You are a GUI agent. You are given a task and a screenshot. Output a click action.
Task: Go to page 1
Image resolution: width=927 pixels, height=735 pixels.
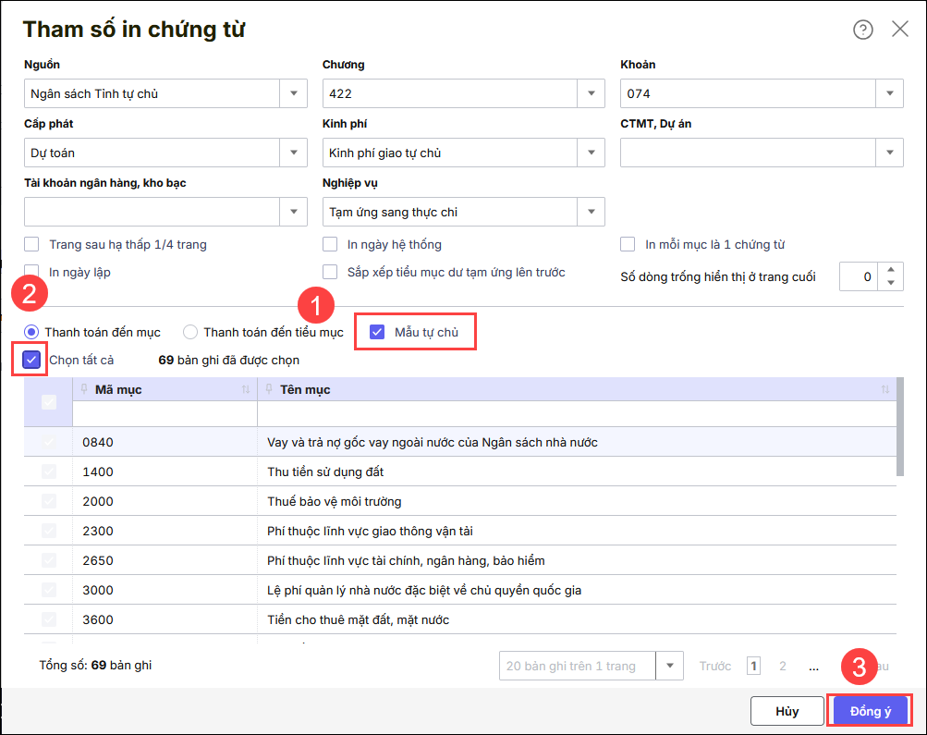click(x=753, y=666)
